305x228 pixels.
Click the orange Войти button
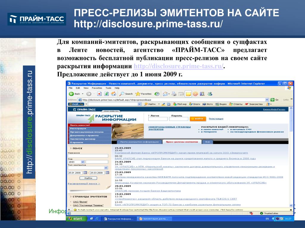[x=198, y=119]
